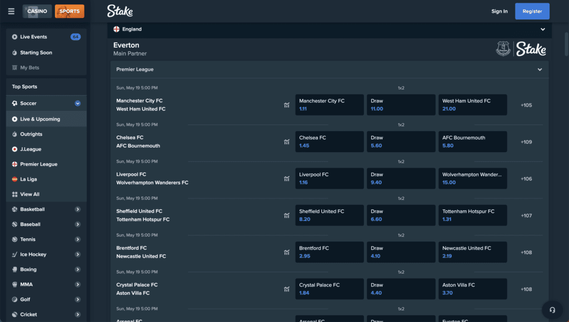Click the Sign In link
This screenshot has height=322, width=569.
click(x=500, y=11)
